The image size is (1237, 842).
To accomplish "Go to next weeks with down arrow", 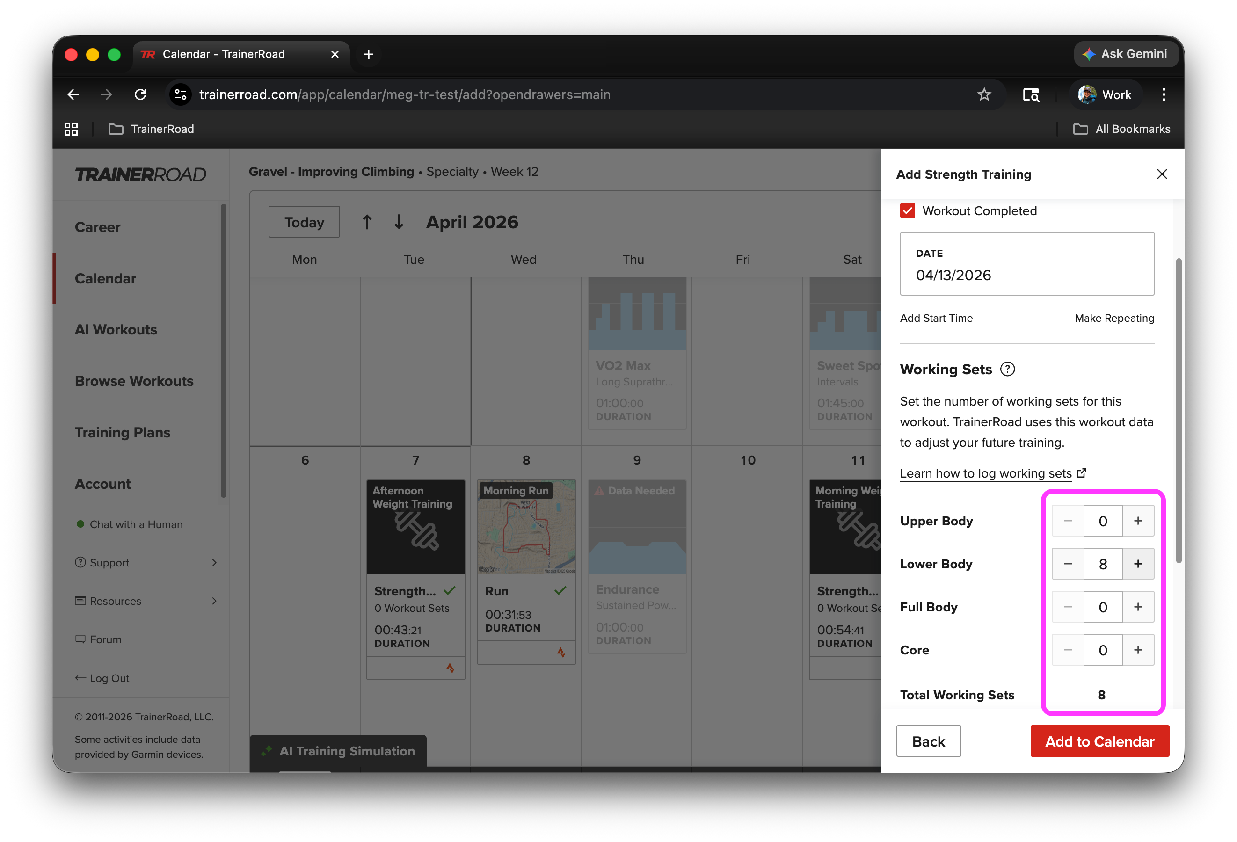I will [x=399, y=222].
